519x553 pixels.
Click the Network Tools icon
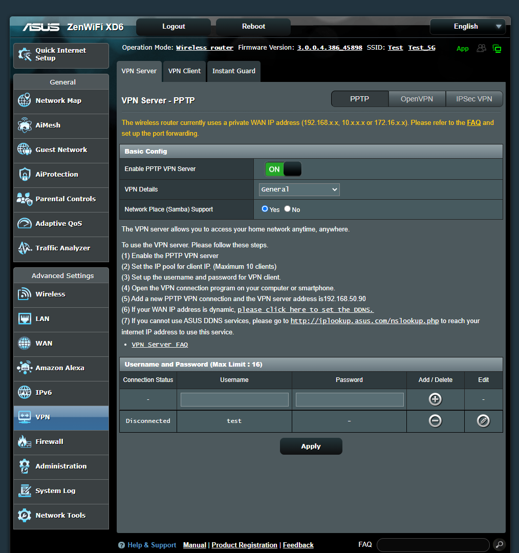click(25, 515)
